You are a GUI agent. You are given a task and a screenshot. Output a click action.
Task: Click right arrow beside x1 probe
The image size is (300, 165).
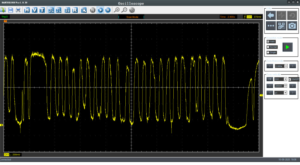coord(292,93)
